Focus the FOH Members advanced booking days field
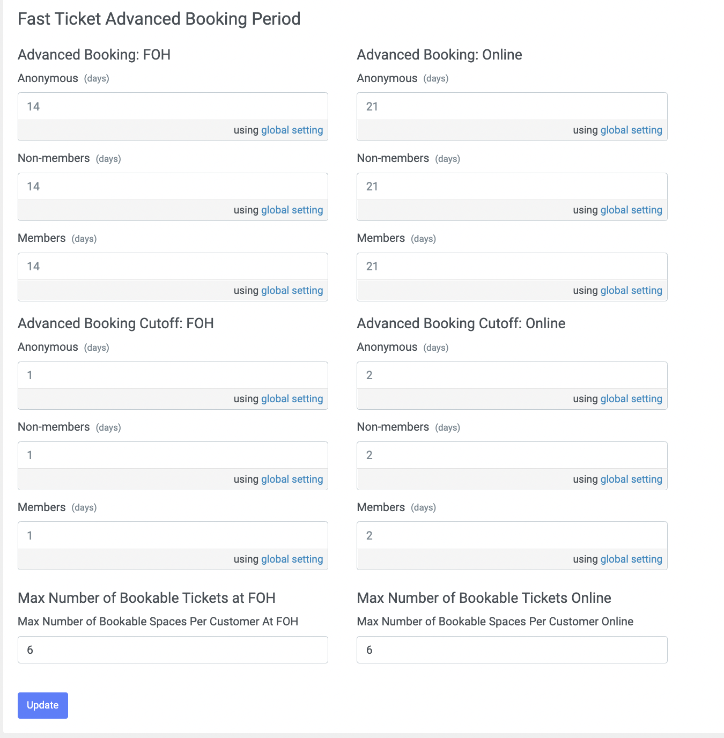 tap(173, 267)
